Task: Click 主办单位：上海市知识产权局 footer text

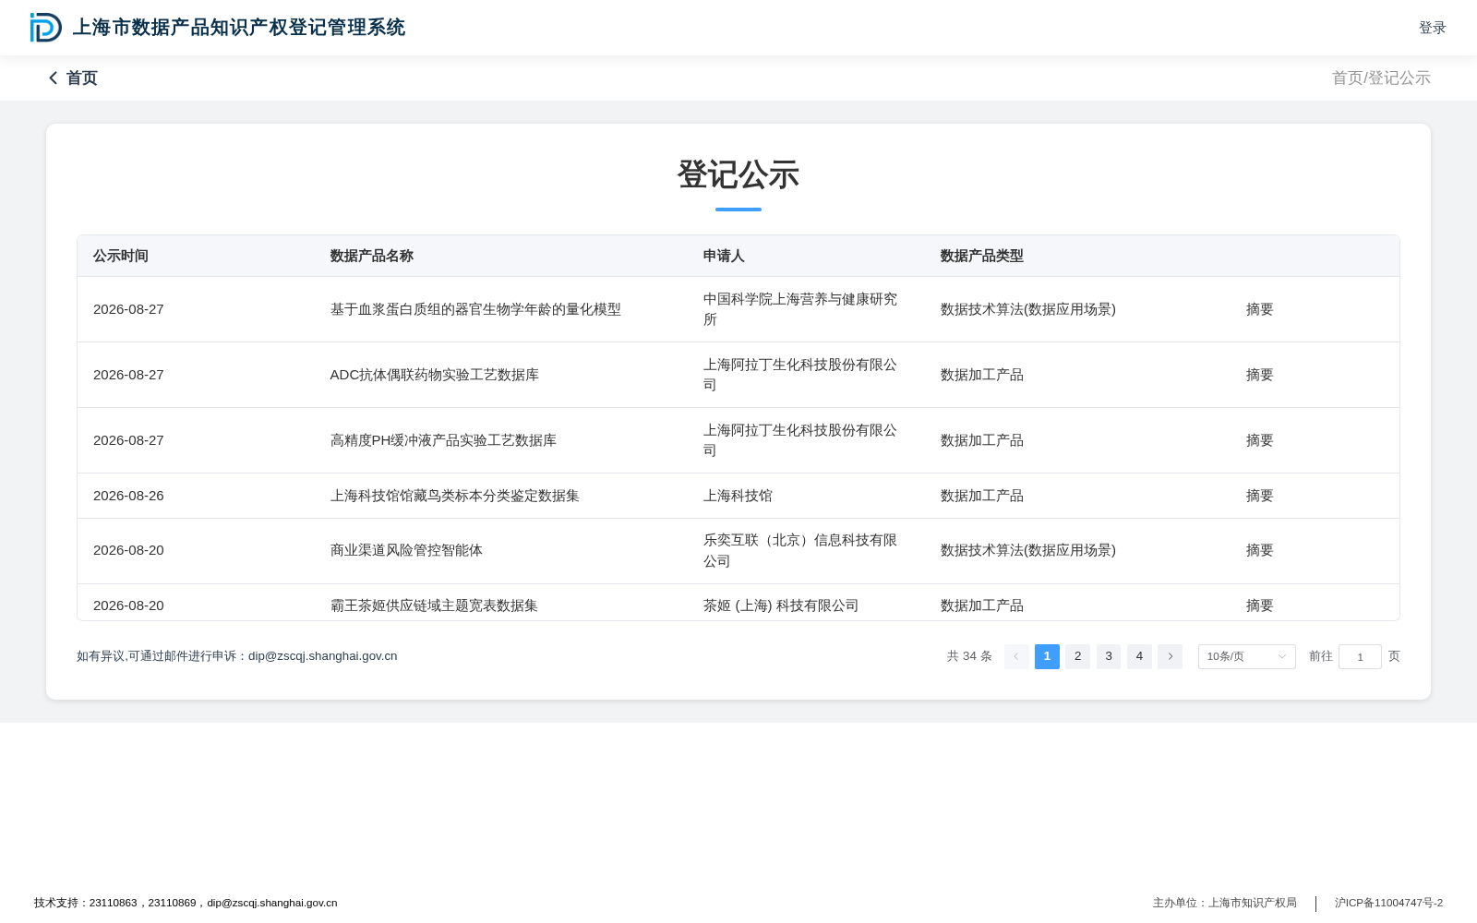Action: pos(1225,903)
